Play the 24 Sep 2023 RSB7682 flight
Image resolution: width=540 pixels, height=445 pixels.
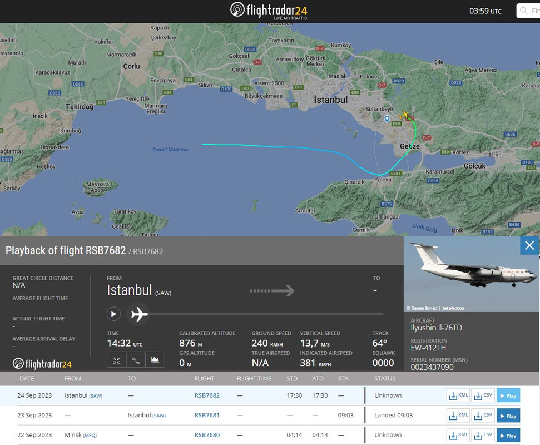click(x=508, y=395)
